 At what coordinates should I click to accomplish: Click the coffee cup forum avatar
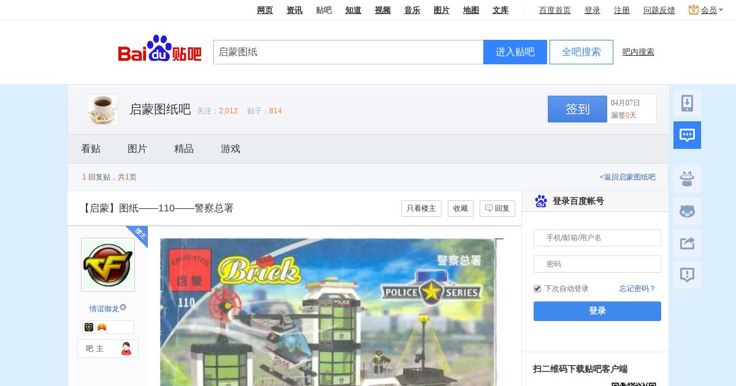click(102, 110)
